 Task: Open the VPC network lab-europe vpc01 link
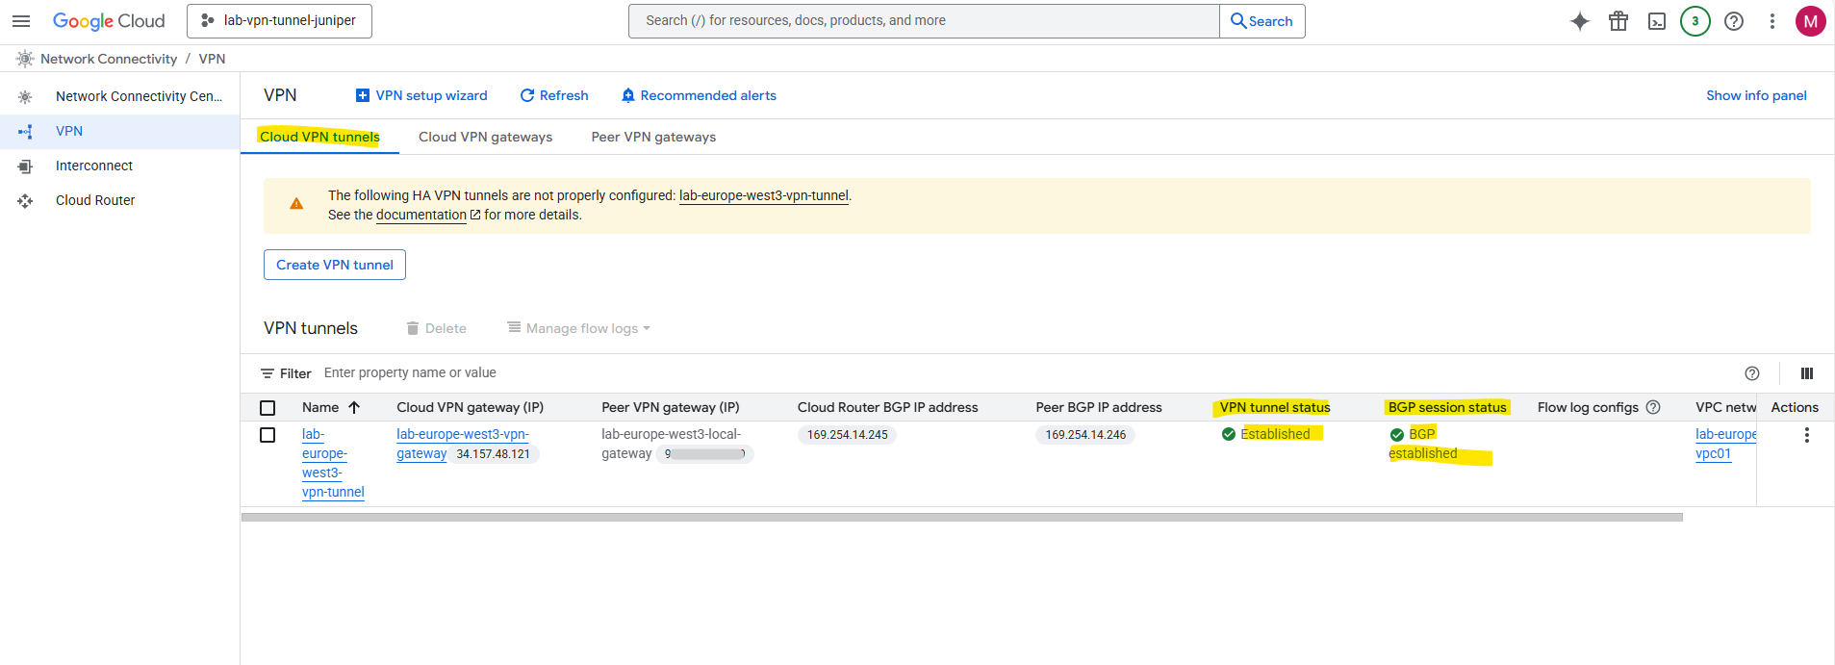[1725, 444]
